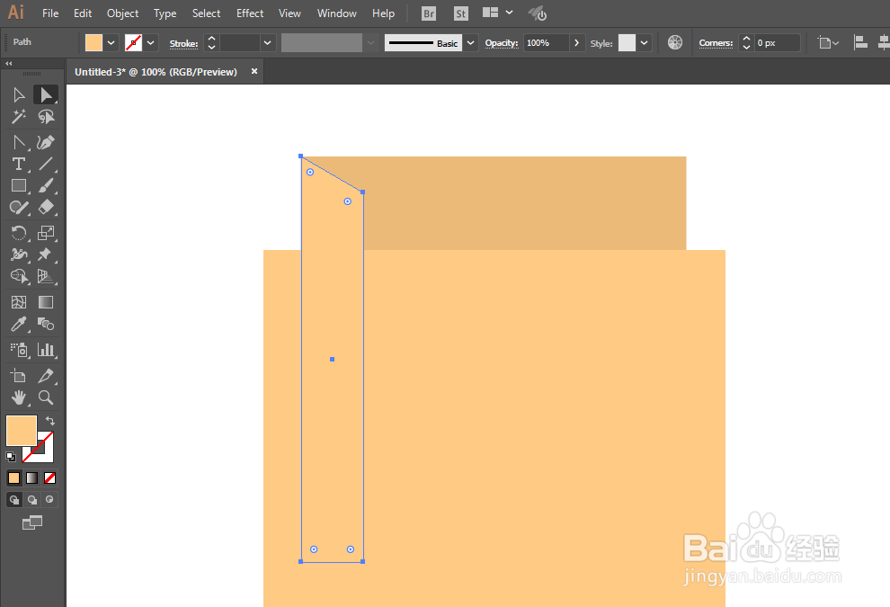890x607 pixels.
Task: Enable Draw Normal mode
Action: pos(14,500)
